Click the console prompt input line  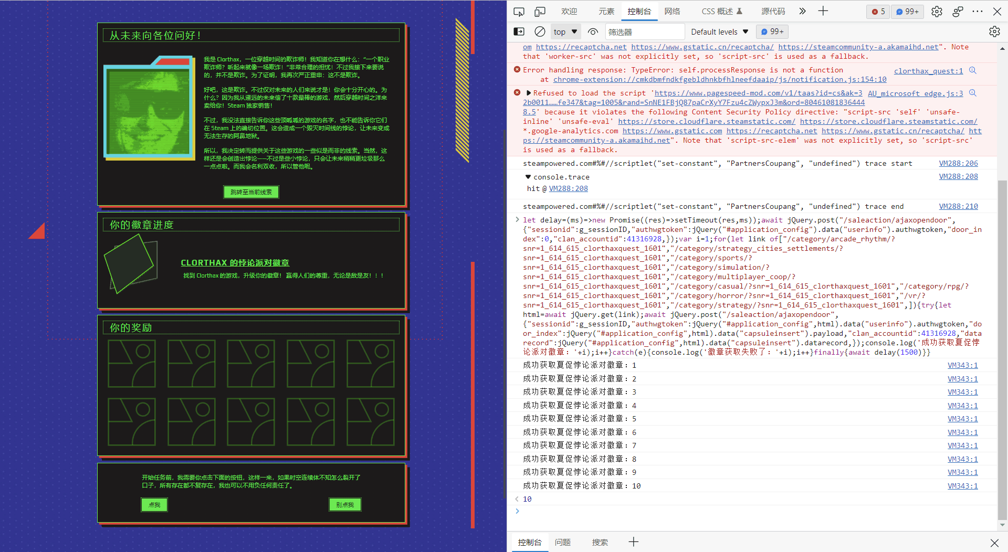pos(756,511)
